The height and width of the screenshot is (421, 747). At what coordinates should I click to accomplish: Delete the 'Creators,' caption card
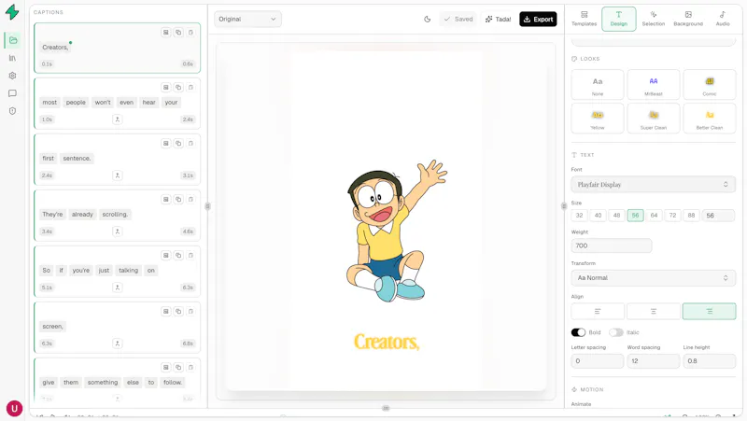190,33
